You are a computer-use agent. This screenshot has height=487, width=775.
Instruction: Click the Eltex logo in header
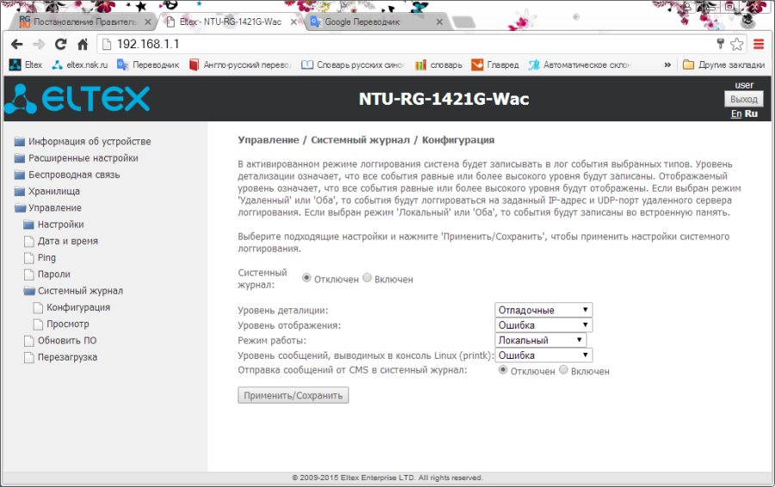pos(77,99)
